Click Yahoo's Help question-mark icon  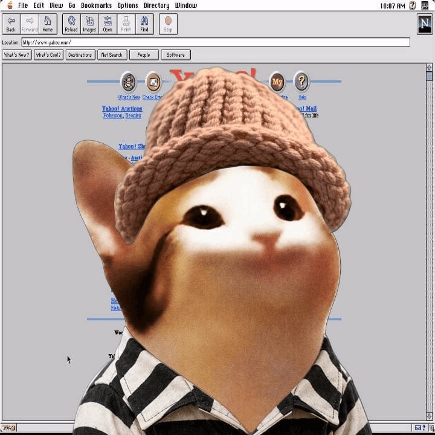click(x=301, y=82)
